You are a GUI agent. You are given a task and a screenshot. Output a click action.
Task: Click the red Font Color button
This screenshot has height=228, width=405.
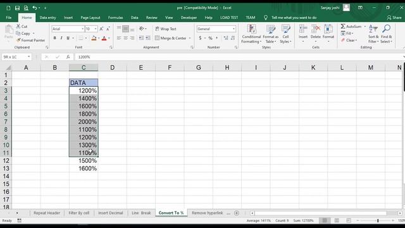(104, 38)
